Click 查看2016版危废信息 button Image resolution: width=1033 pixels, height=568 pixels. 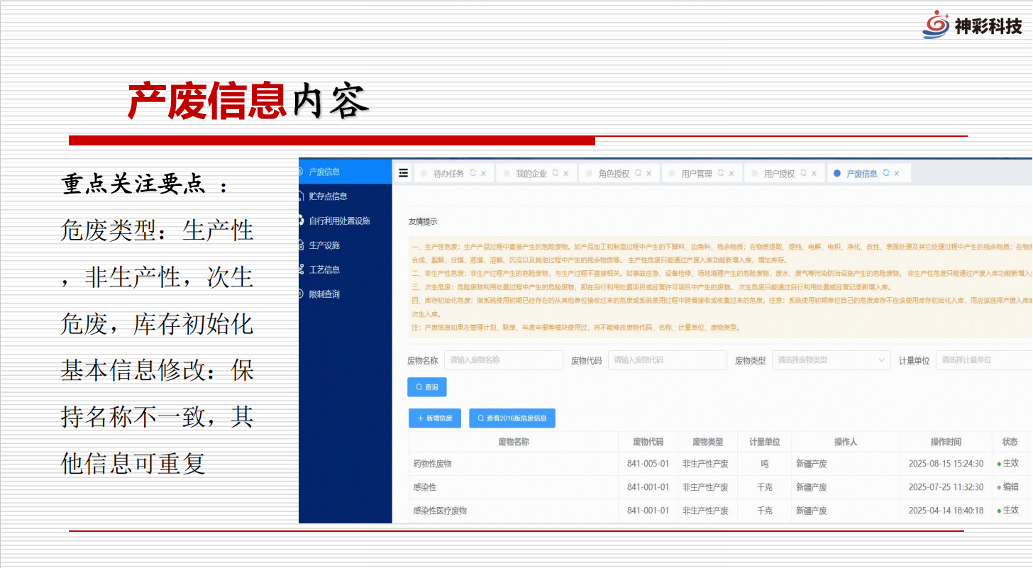[512, 418]
